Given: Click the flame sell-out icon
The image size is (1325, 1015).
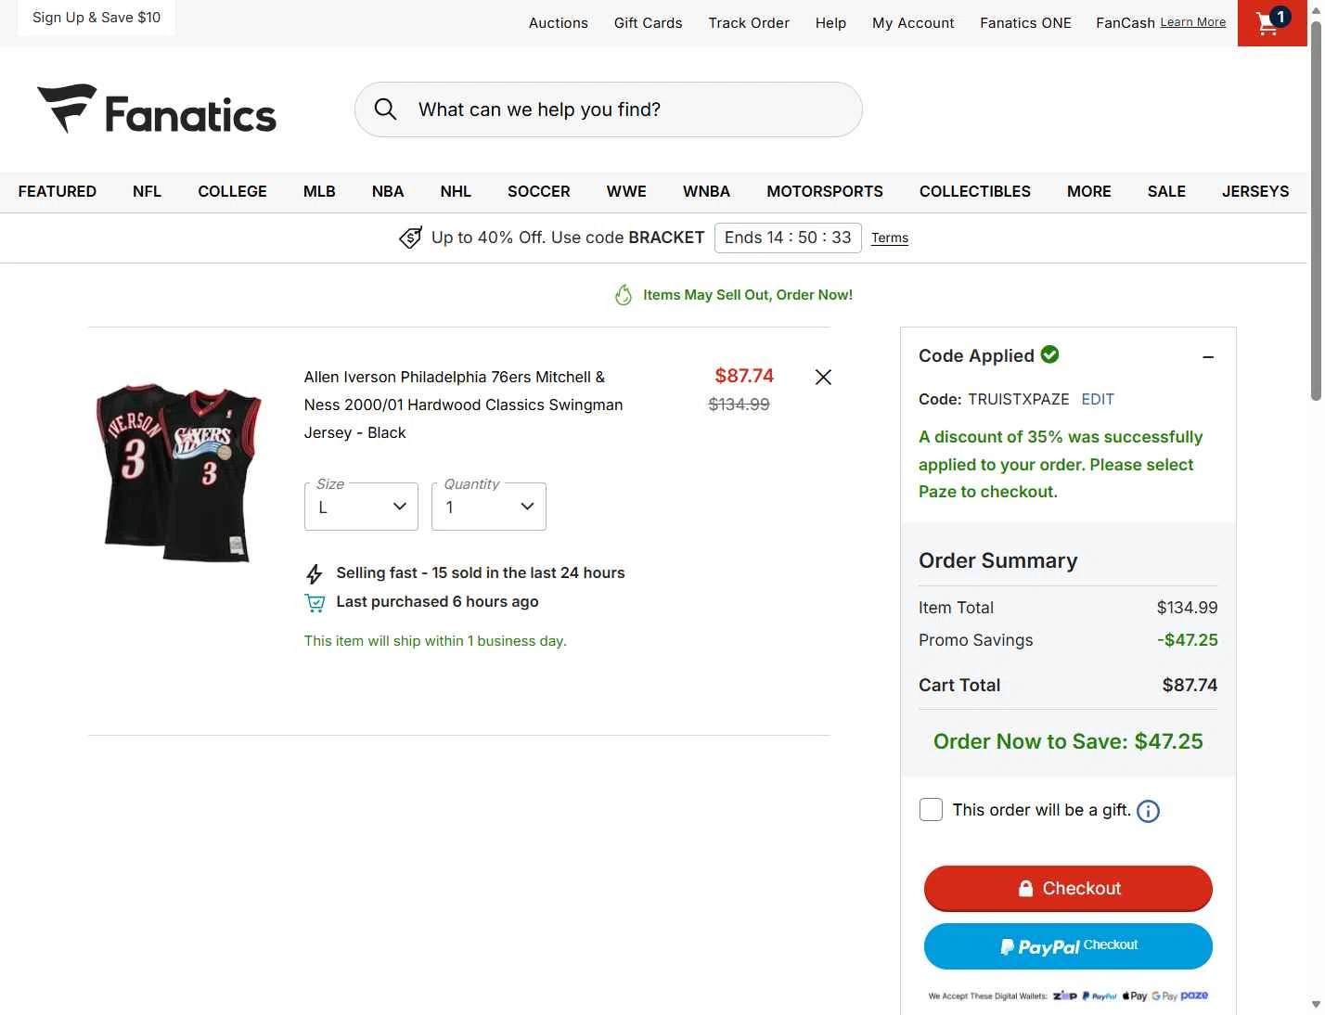Looking at the screenshot, I should click(x=624, y=295).
